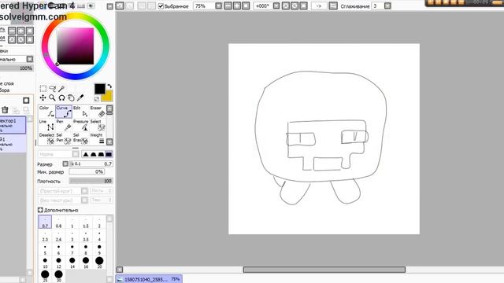504x283 pixels.
Task: Select the Eyedropper color picker tool
Action: pyautogui.click(x=80, y=97)
